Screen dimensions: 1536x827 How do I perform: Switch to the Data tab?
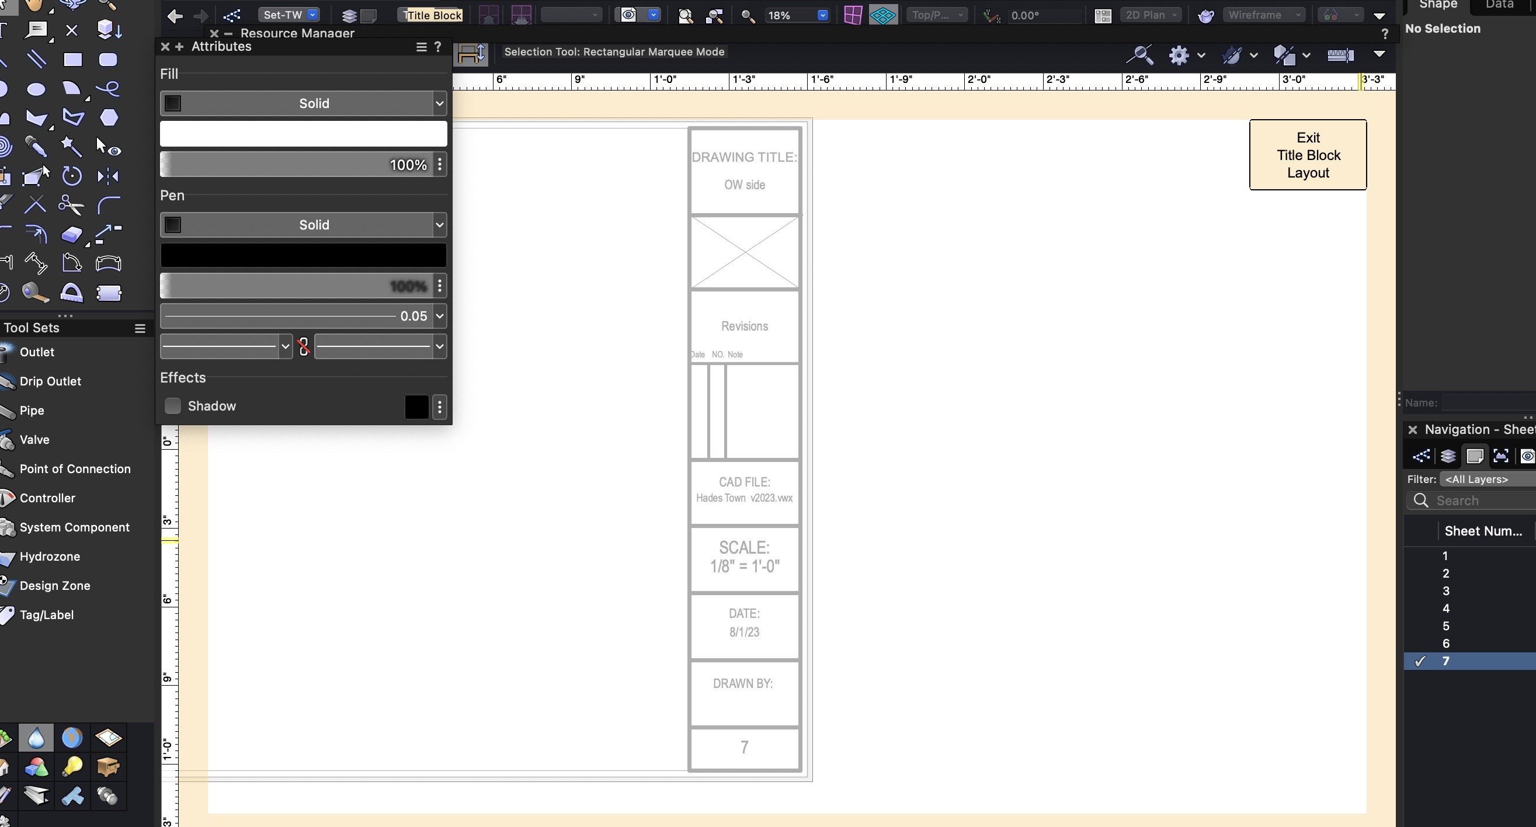tap(1500, 4)
